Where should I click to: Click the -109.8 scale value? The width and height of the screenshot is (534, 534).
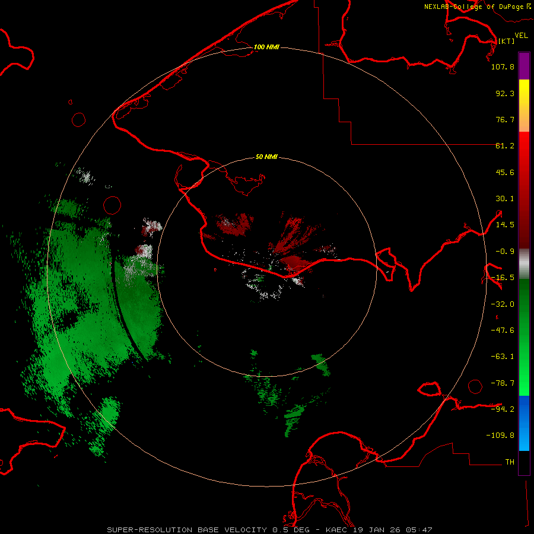coord(500,436)
